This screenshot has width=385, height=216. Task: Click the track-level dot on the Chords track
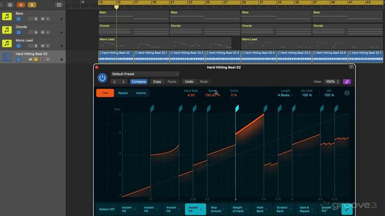61,32
